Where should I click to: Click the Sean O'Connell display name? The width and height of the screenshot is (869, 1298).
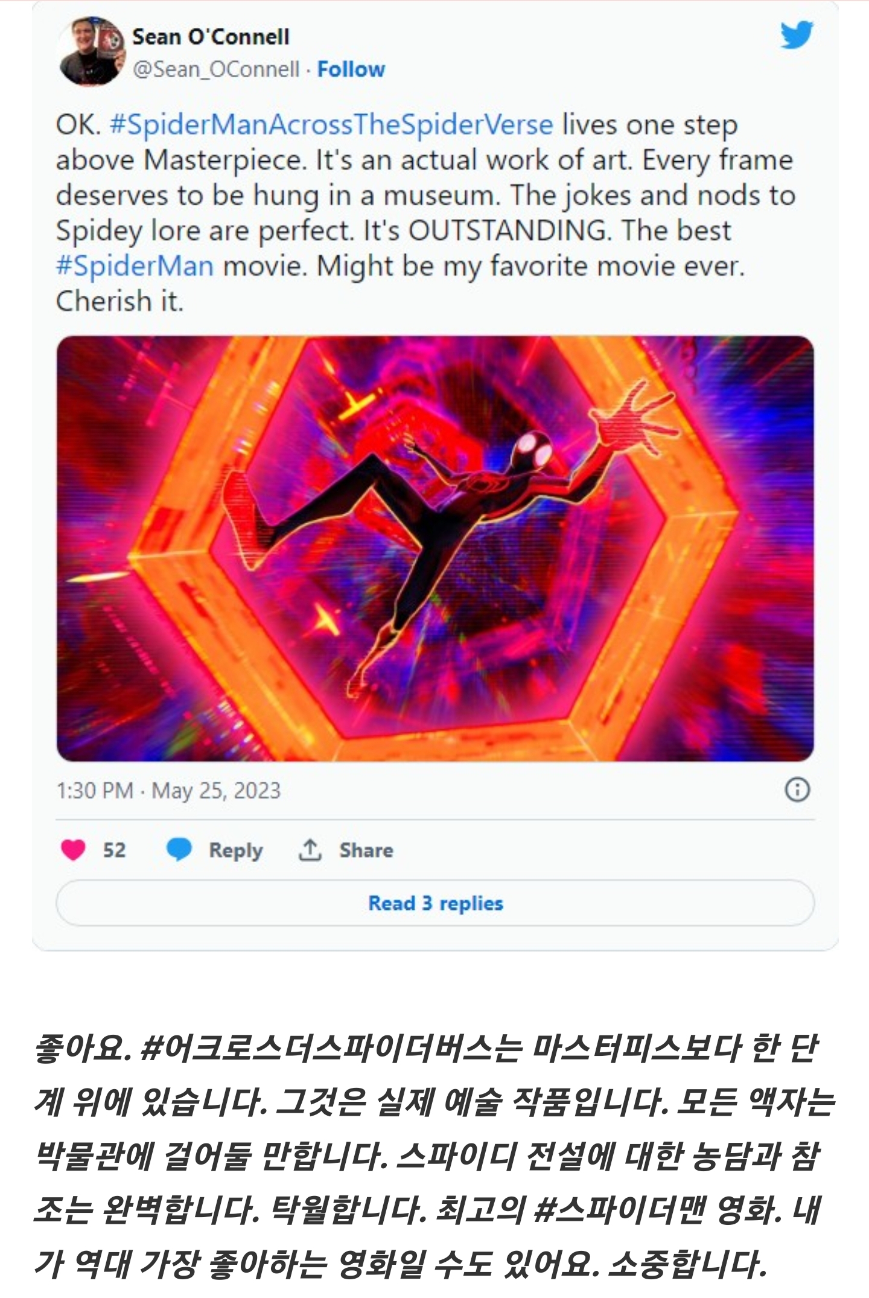[x=211, y=37]
